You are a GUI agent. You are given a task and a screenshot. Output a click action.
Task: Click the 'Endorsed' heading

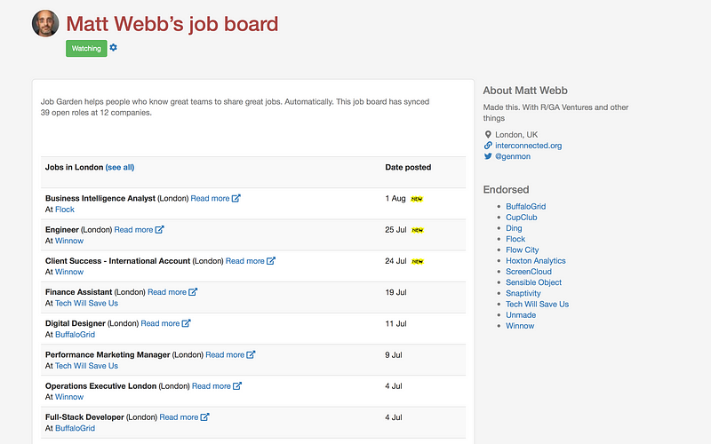point(506,189)
